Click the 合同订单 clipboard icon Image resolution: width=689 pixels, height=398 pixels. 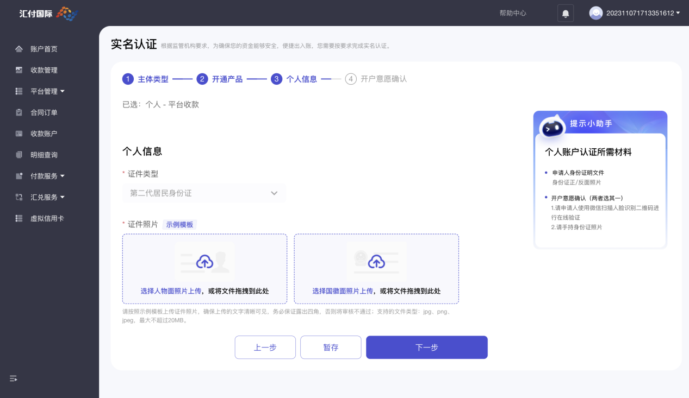(x=19, y=112)
